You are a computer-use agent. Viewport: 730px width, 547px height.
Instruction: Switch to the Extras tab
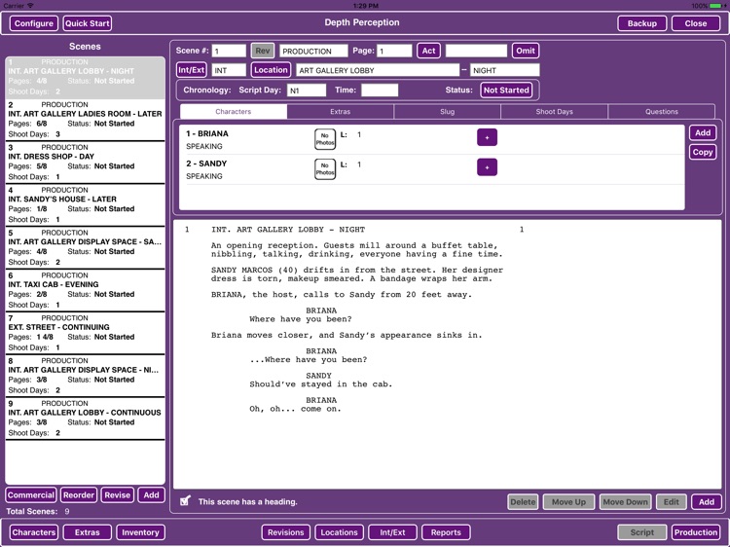341,112
